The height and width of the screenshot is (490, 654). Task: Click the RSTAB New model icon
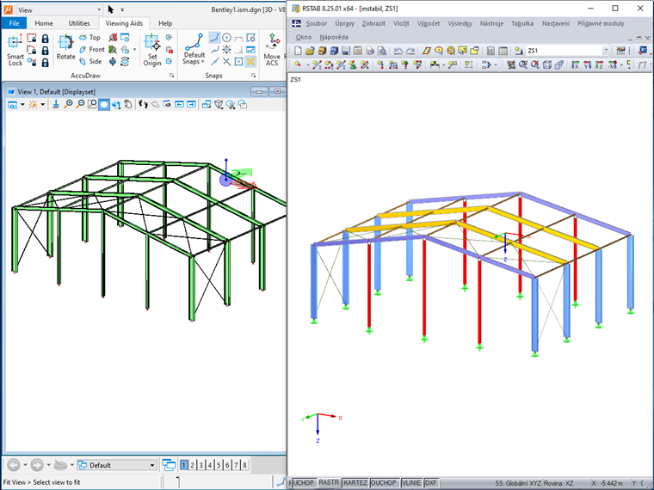298,51
